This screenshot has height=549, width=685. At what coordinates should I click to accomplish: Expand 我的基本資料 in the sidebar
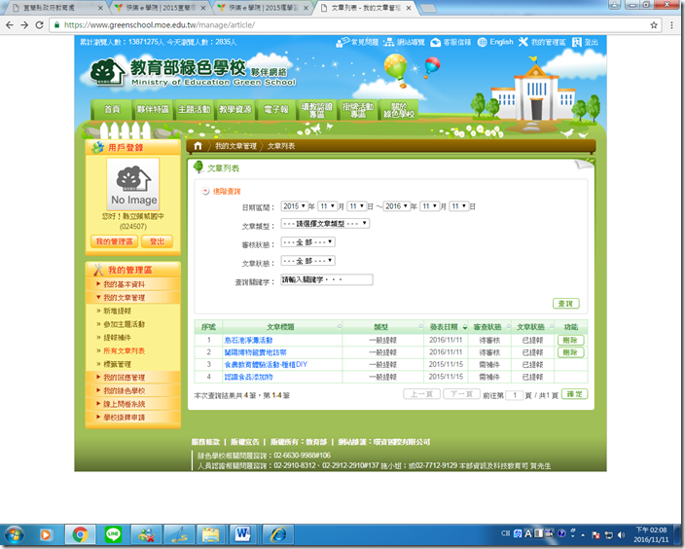pos(124,284)
